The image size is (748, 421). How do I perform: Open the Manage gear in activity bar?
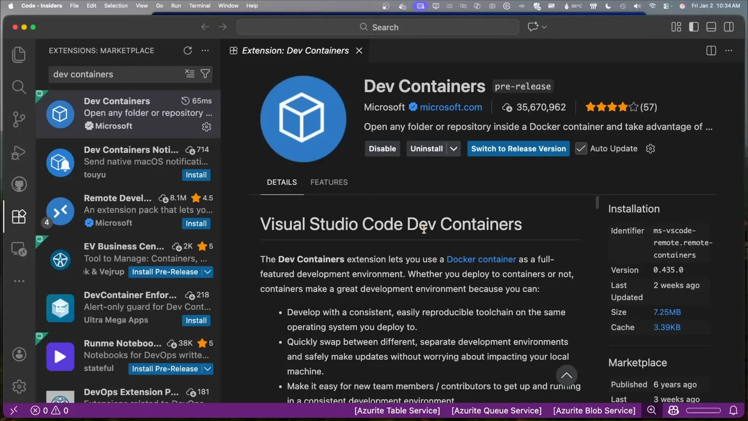[x=19, y=386]
